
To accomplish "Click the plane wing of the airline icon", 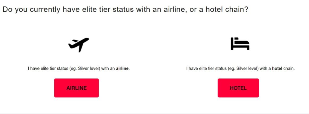I will pyautogui.click(x=80, y=48).
